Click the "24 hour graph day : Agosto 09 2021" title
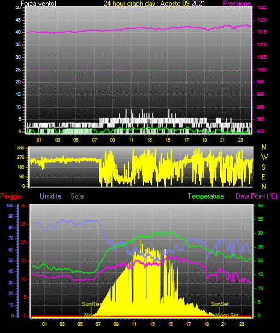280x333 pixels. click(154, 4)
